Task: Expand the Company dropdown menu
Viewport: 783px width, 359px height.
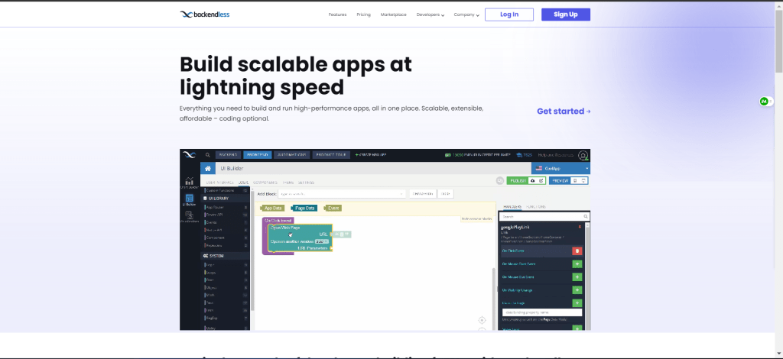Action: coord(466,15)
